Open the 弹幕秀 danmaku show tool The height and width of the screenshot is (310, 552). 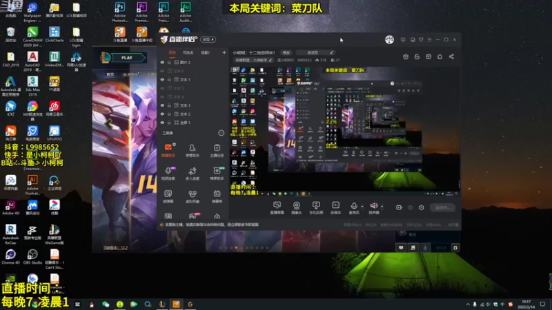217,196
